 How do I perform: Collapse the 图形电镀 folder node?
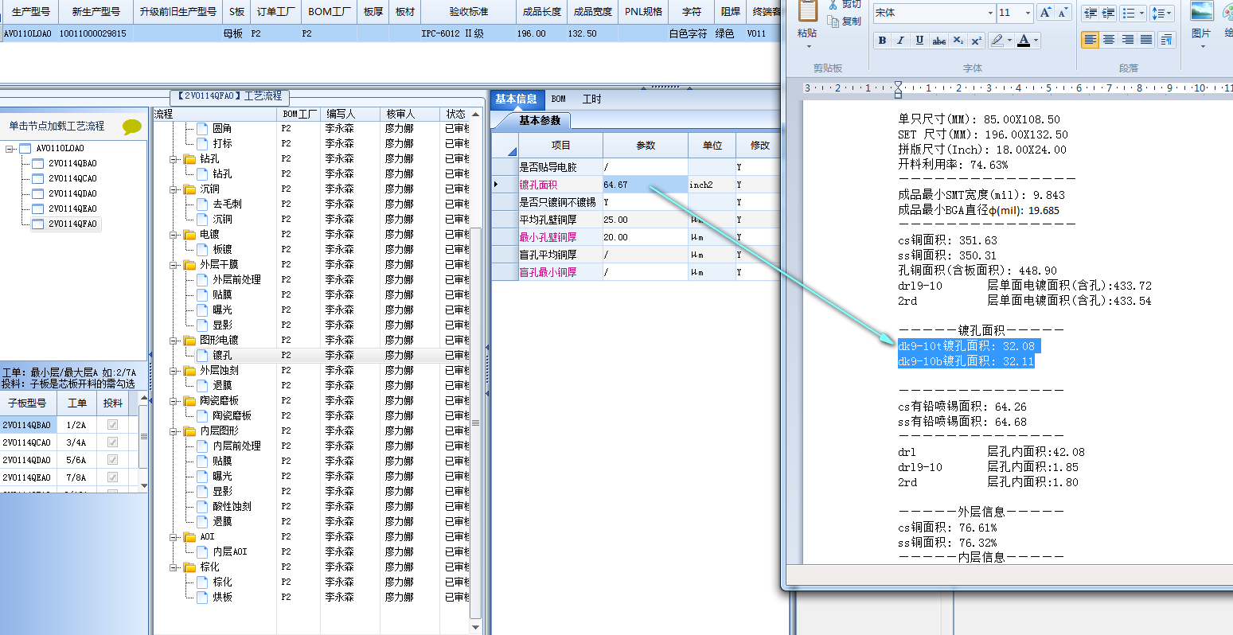[174, 341]
